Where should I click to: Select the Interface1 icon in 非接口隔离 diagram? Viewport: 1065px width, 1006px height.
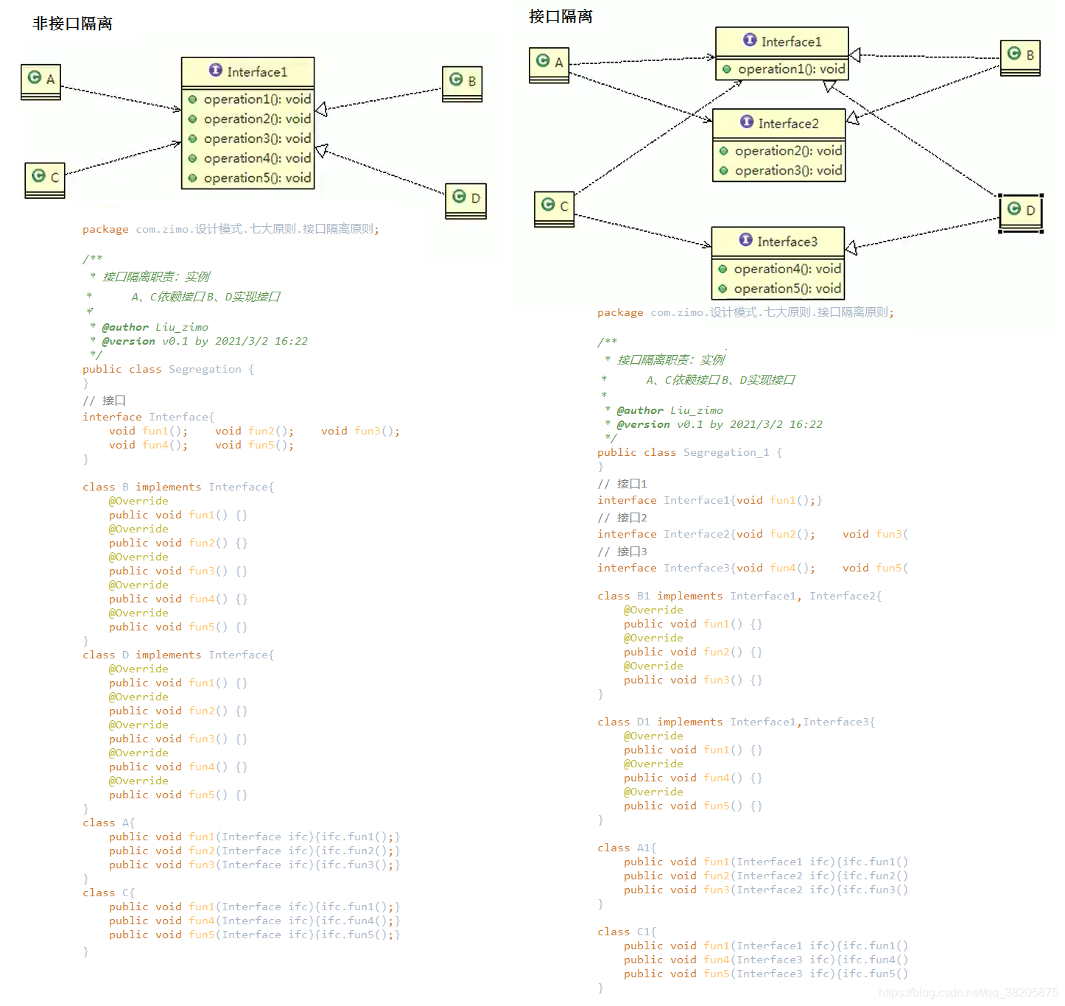tap(216, 70)
